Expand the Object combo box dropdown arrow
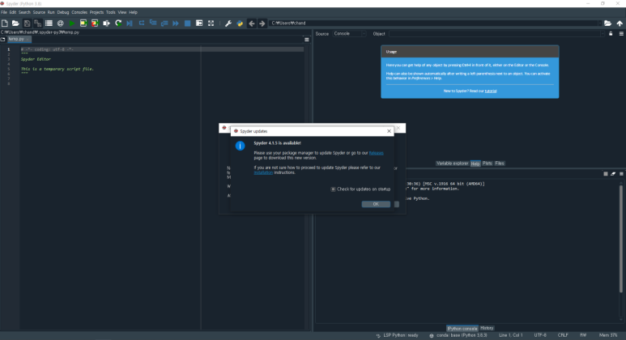Screen dimensions: 626x340 (x=603, y=34)
